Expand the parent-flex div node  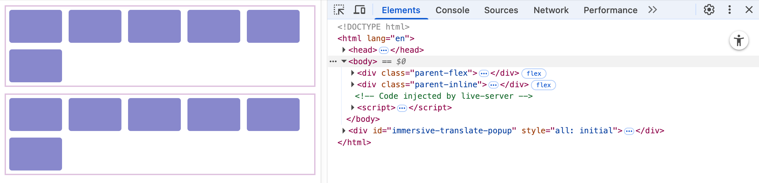point(352,73)
